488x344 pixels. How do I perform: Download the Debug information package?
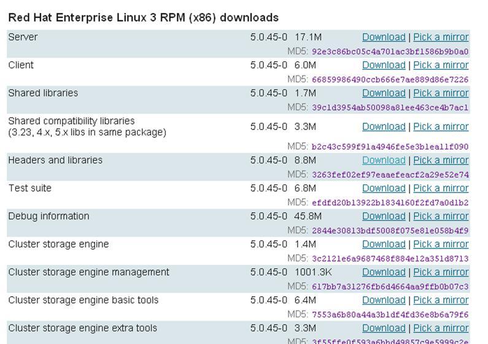pos(384,216)
